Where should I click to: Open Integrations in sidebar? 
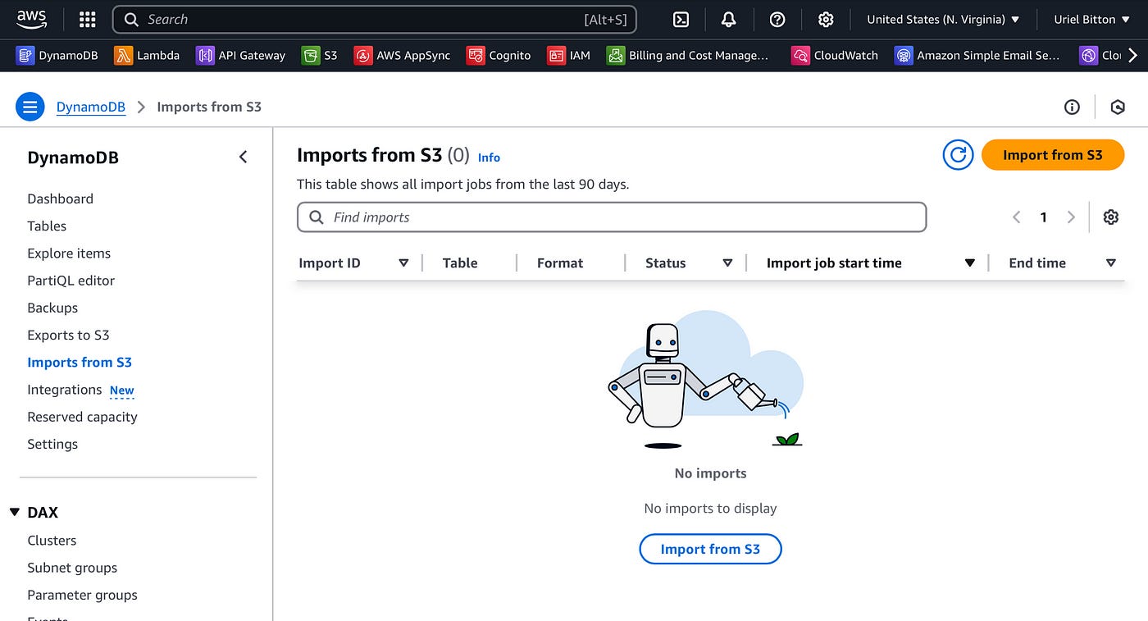click(x=65, y=390)
